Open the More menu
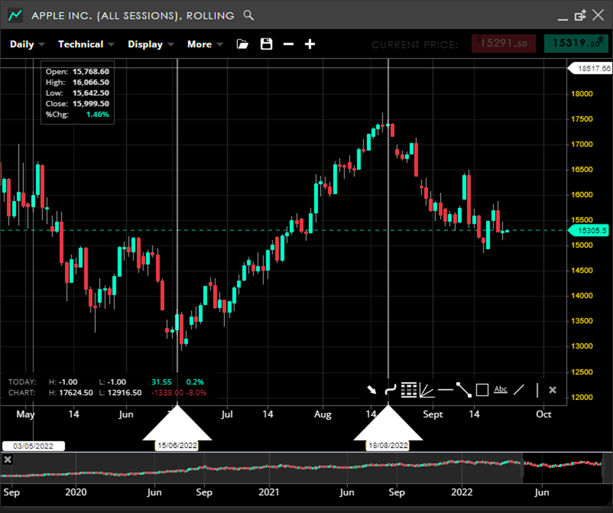 tap(204, 44)
